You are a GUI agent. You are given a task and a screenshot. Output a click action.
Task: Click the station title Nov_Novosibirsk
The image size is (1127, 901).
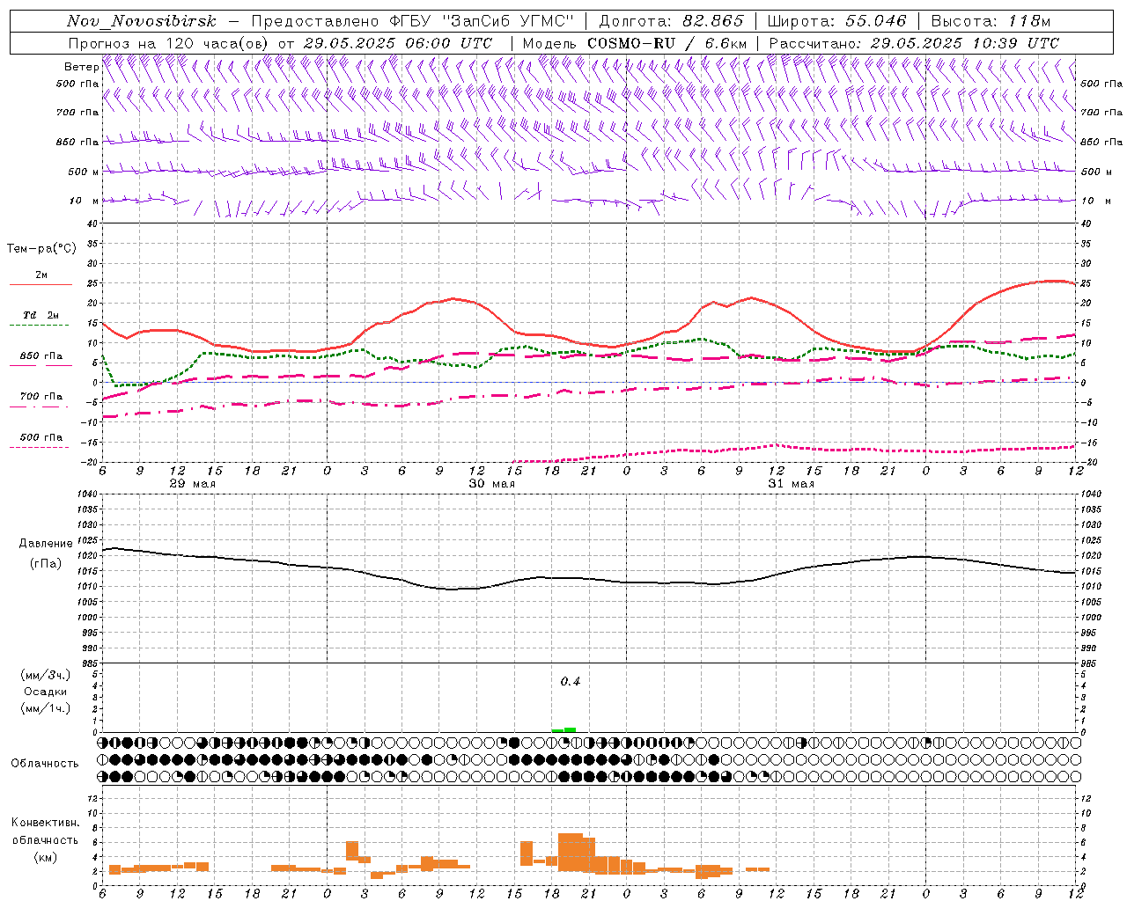tap(142, 21)
